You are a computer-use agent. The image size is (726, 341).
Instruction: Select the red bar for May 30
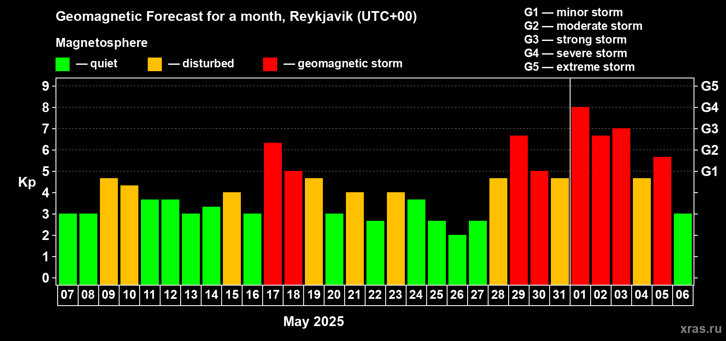coord(539,228)
